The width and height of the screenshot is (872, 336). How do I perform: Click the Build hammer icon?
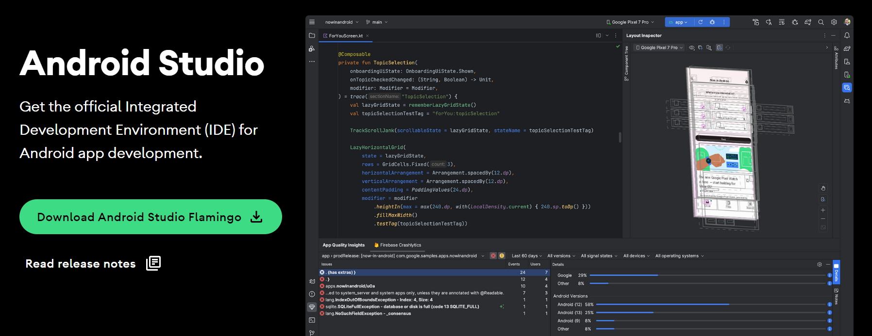pos(755,22)
